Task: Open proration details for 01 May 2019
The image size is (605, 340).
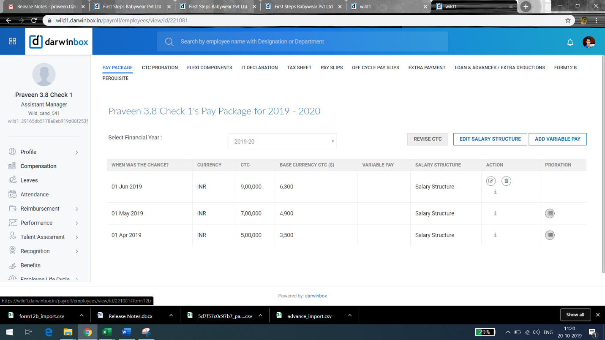Action: [x=550, y=213]
